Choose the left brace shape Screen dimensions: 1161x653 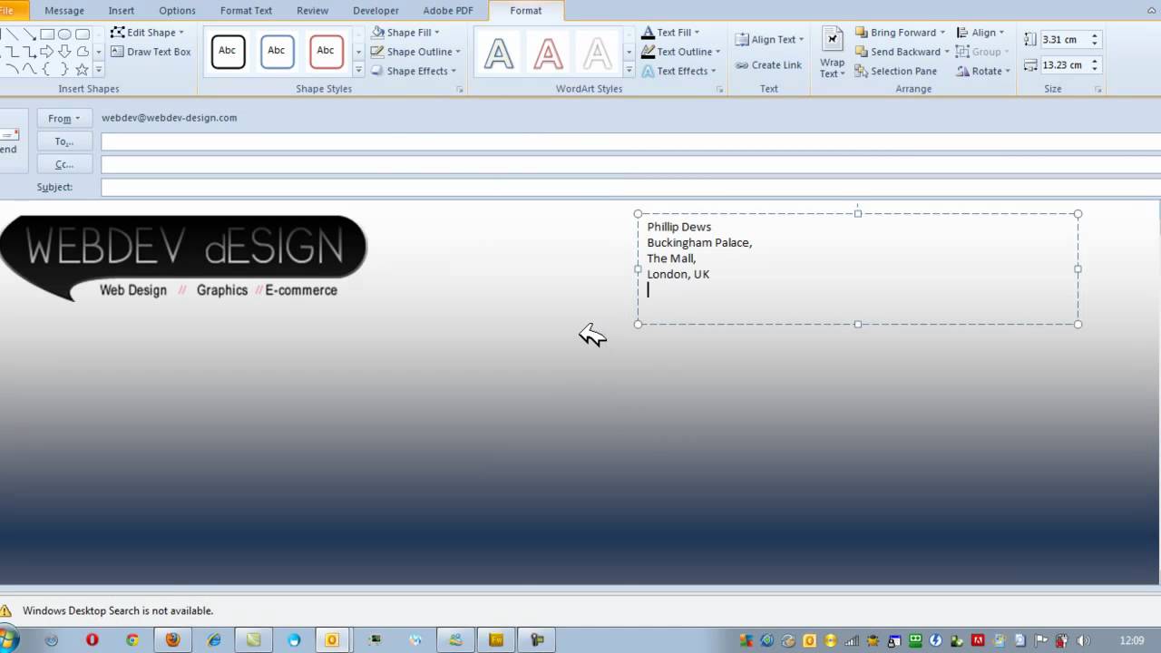point(47,69)
